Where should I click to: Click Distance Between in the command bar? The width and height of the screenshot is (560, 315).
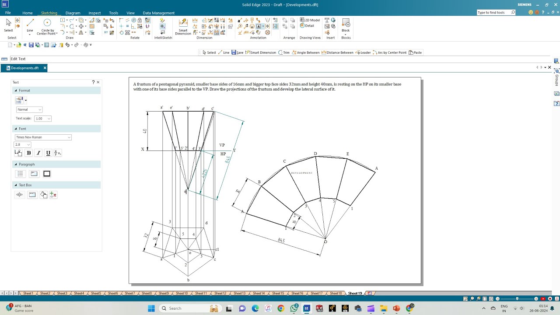tap(337, 52)
